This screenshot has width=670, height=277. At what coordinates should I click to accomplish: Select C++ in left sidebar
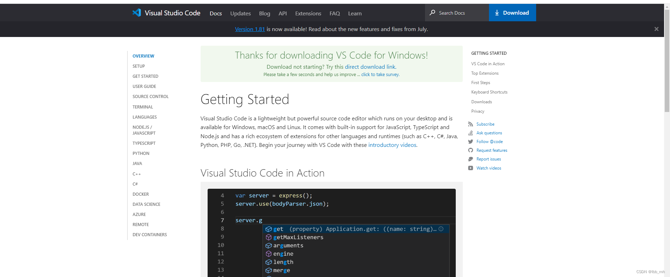pos(137,174)
